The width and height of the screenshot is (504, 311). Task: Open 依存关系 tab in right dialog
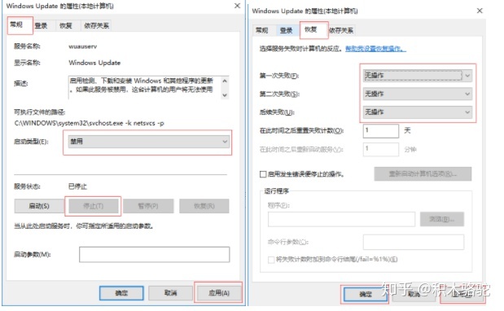coord(341,30)
